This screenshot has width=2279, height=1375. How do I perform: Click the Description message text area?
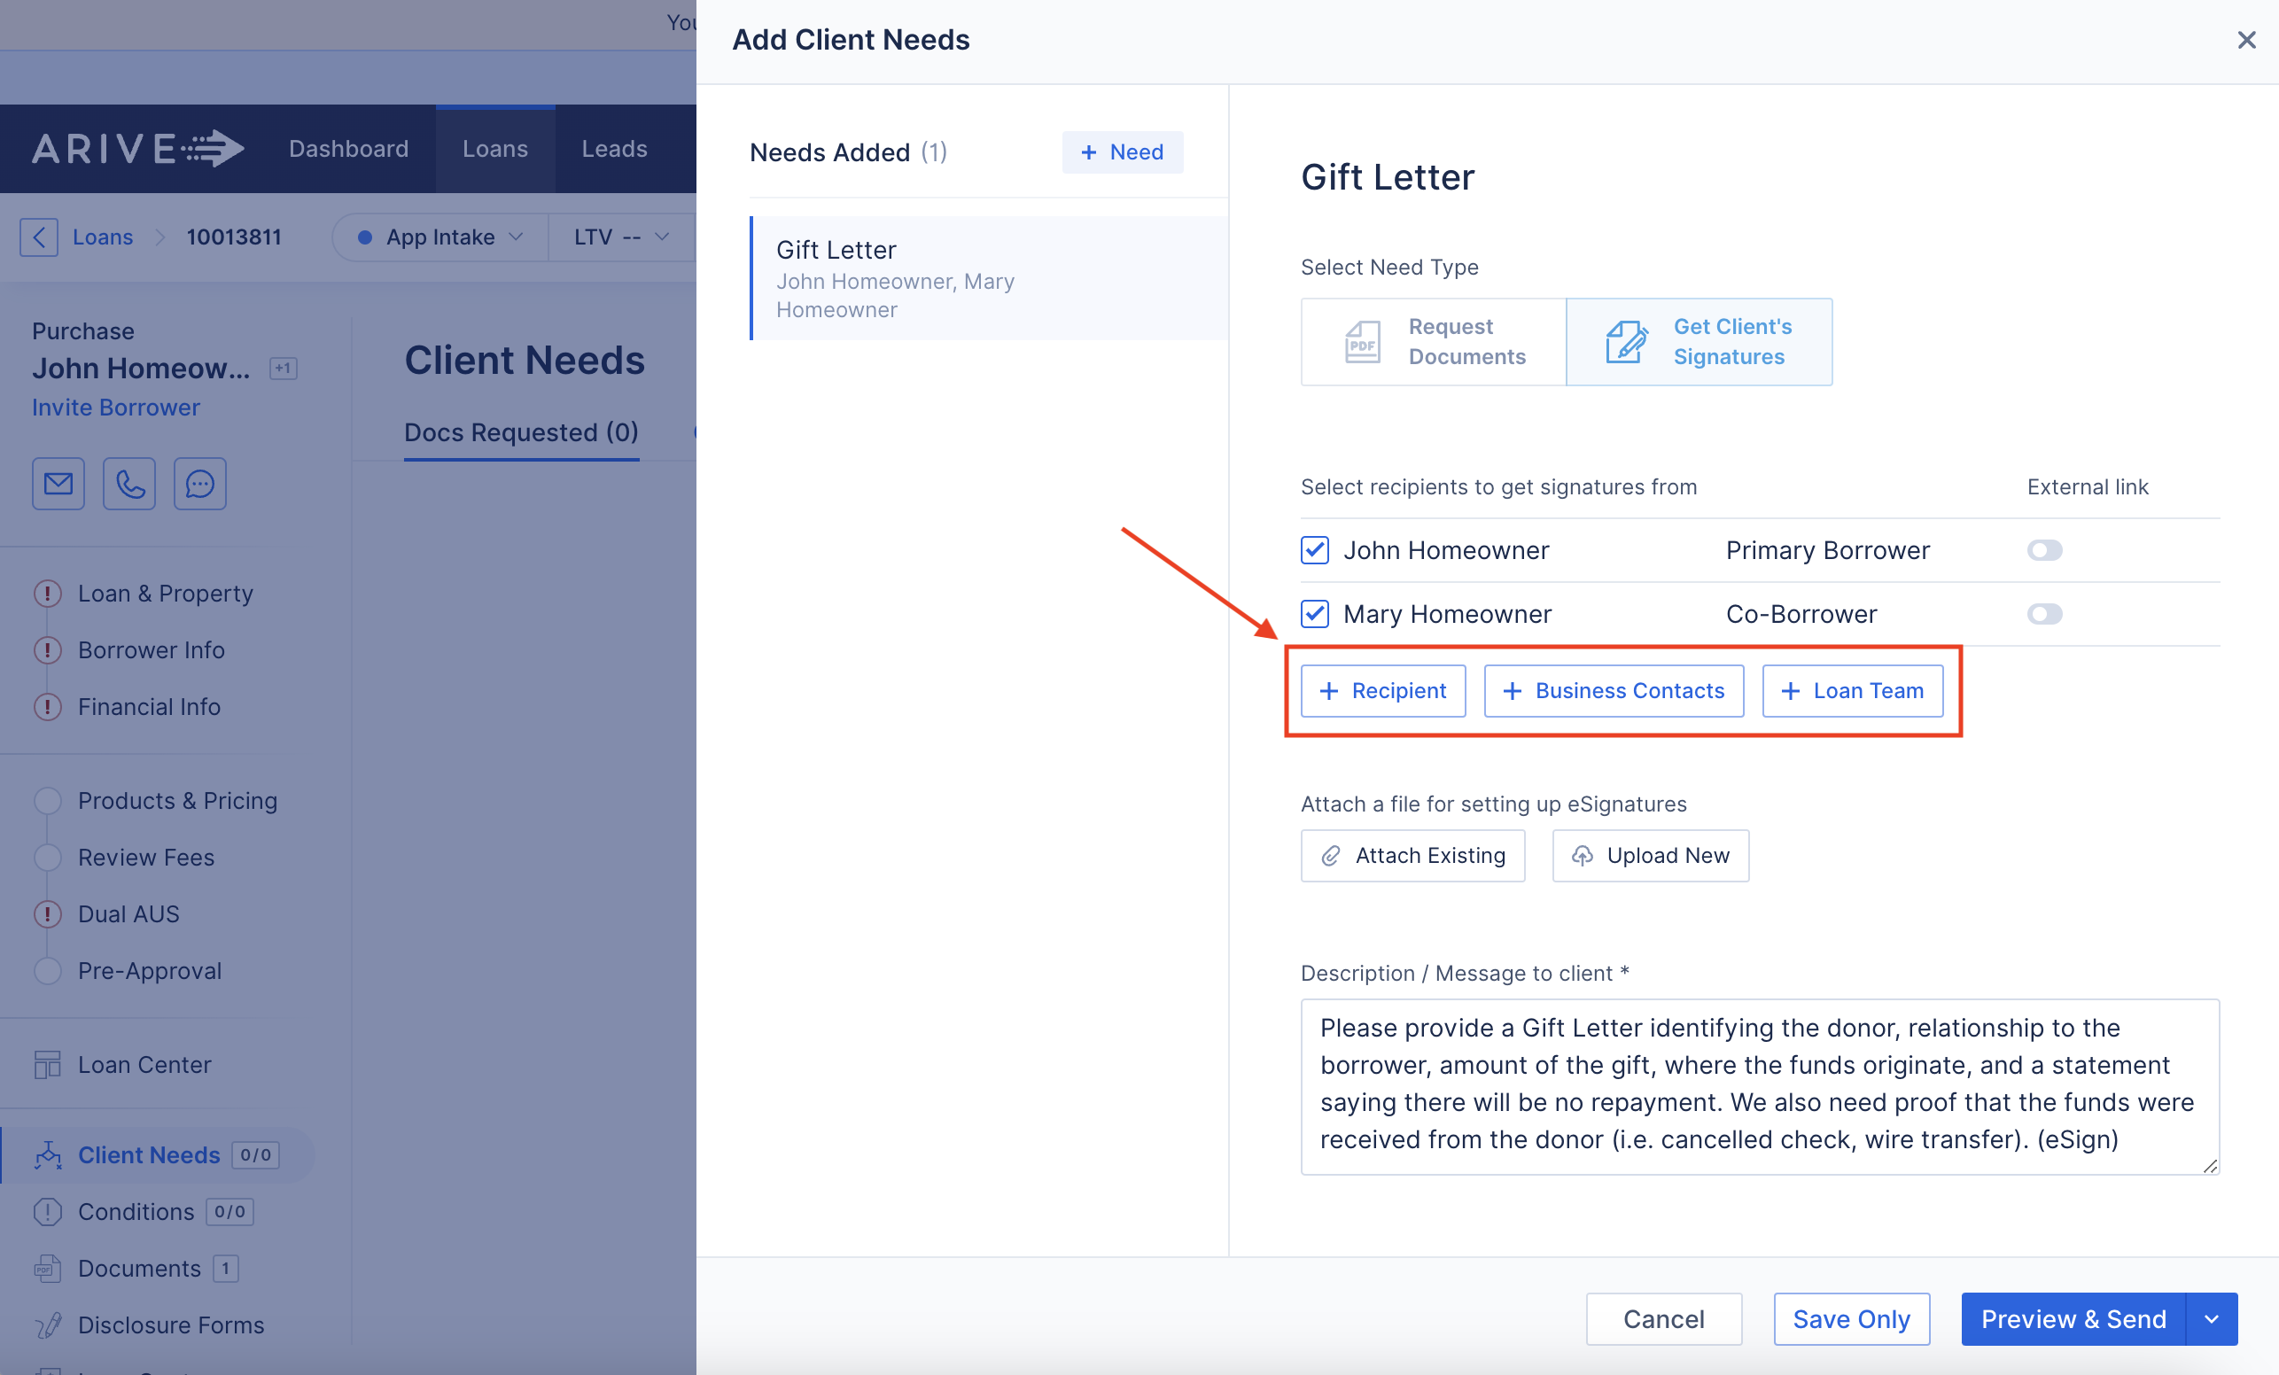pos(1758,1084)
